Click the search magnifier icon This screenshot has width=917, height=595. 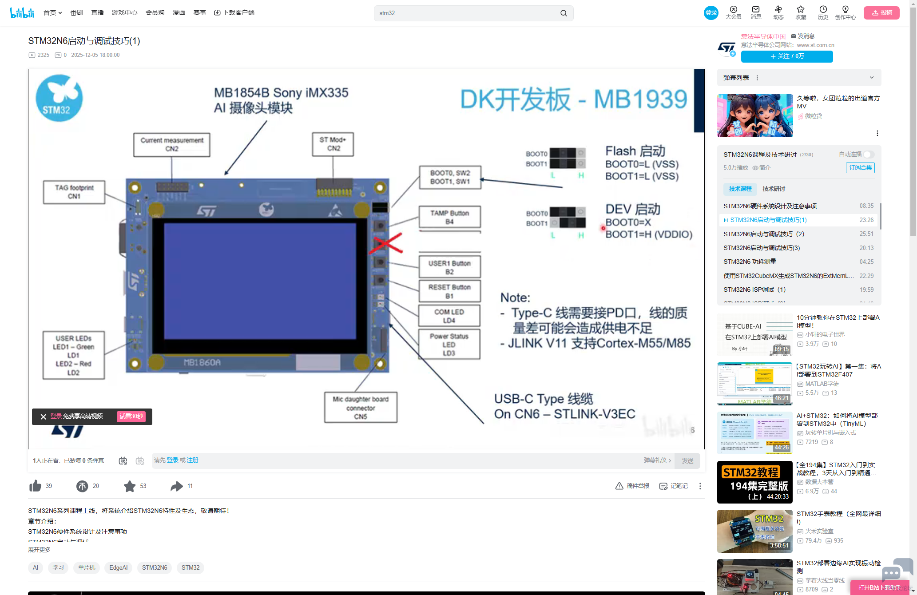(564, 13)
